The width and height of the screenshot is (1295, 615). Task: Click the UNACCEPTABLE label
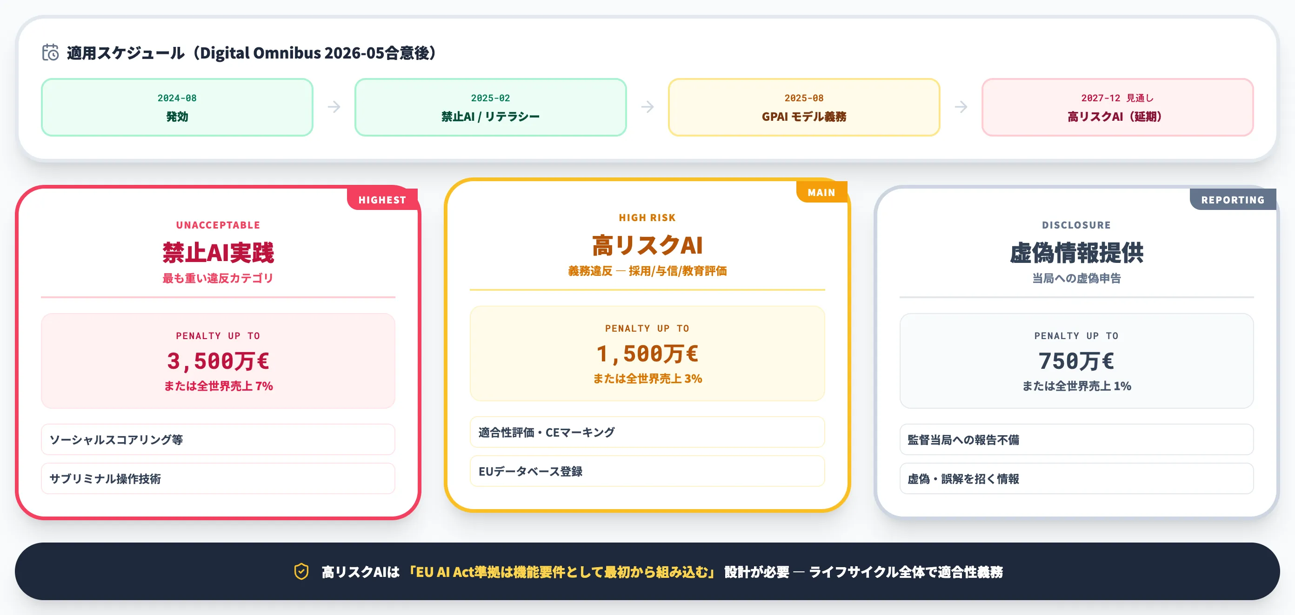click(218, 225)
